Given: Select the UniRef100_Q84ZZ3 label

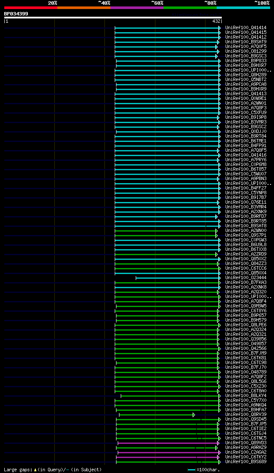Looking at the screenshot, I should [246, 263].
